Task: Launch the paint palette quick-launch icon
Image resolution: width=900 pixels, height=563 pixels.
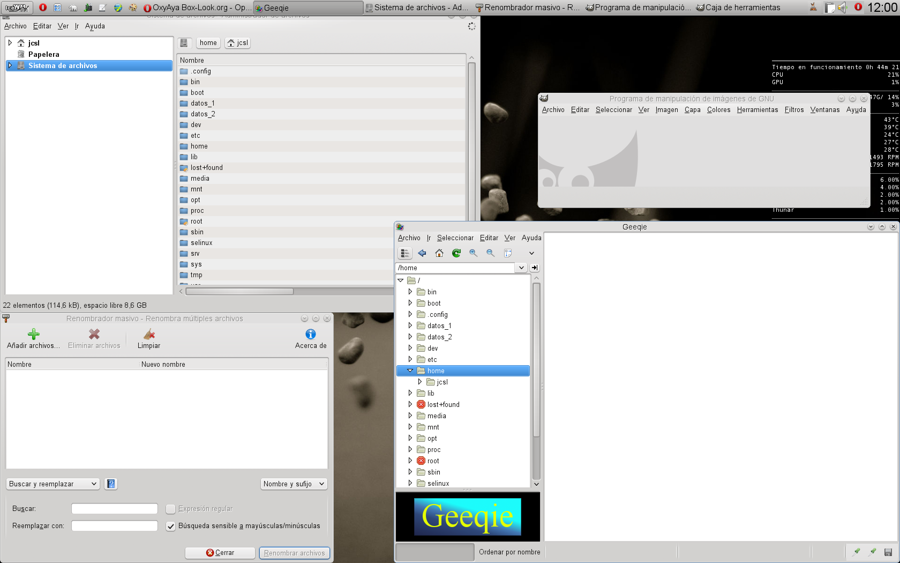Action: [x=133, y=8]
